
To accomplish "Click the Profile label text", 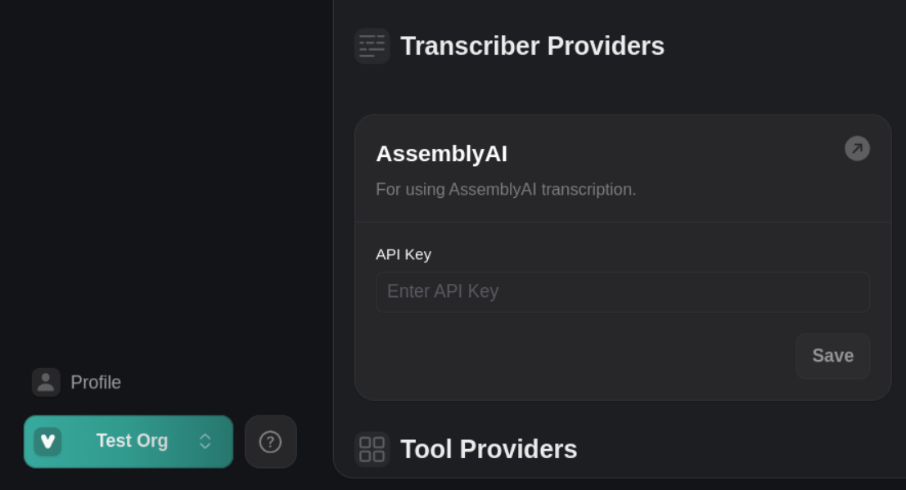I will tap(96, 382).
